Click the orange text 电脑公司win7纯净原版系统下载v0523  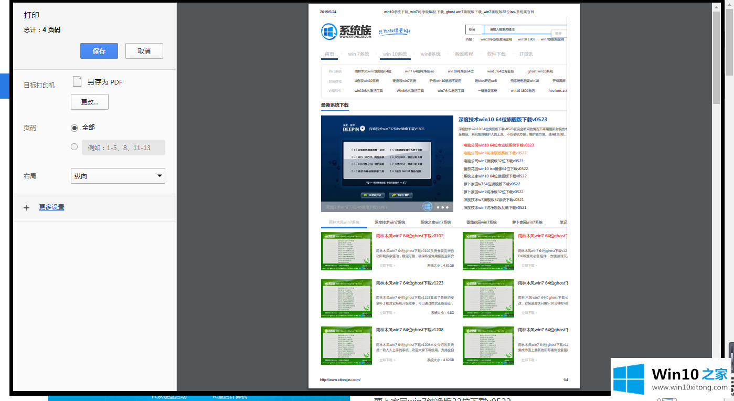pos(495,153)
